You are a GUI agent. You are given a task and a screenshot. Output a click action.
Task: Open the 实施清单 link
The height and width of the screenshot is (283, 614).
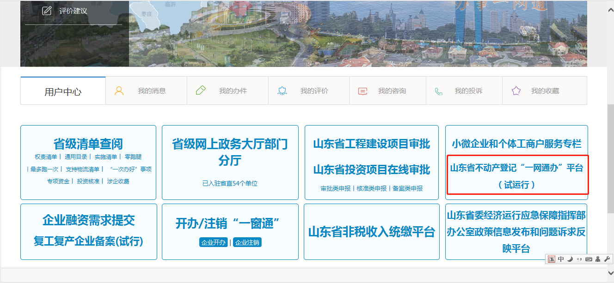point(106,157)
